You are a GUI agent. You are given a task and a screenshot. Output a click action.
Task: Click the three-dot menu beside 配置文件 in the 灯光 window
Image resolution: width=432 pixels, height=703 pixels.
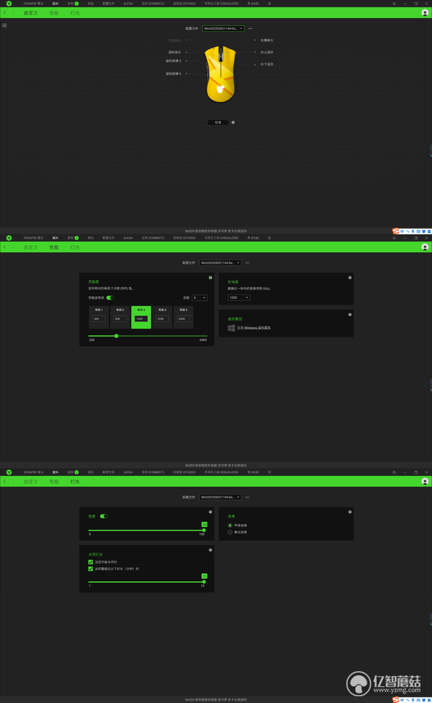pos(247,498)
